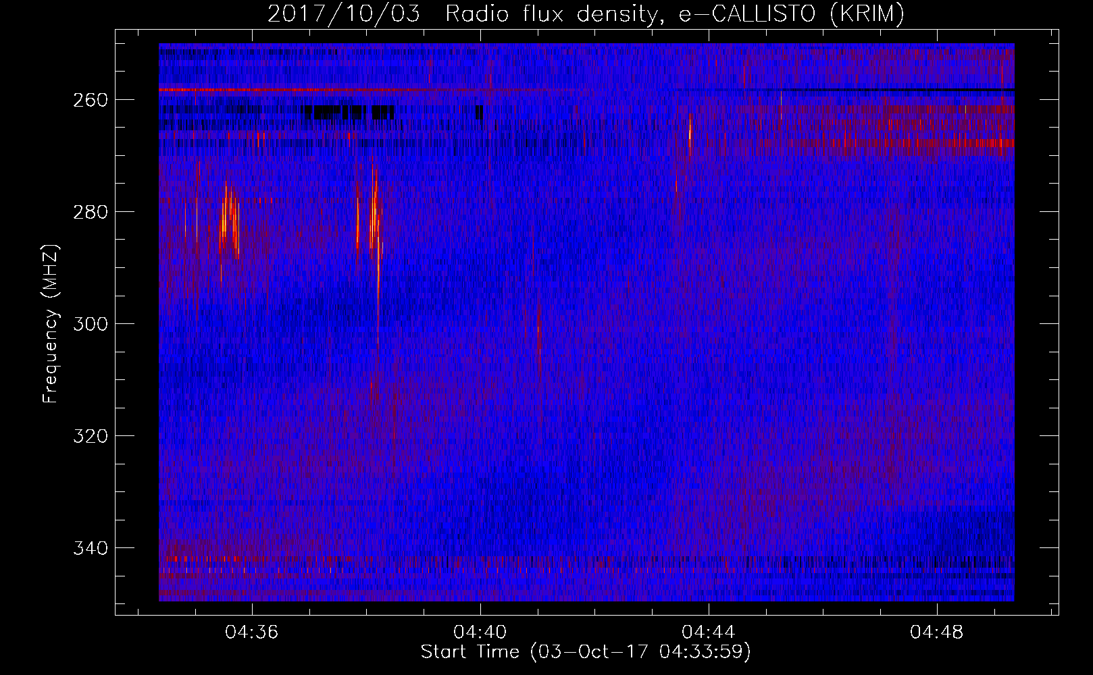
Task: Click the 260 frequency tick label
Action: 90,100
